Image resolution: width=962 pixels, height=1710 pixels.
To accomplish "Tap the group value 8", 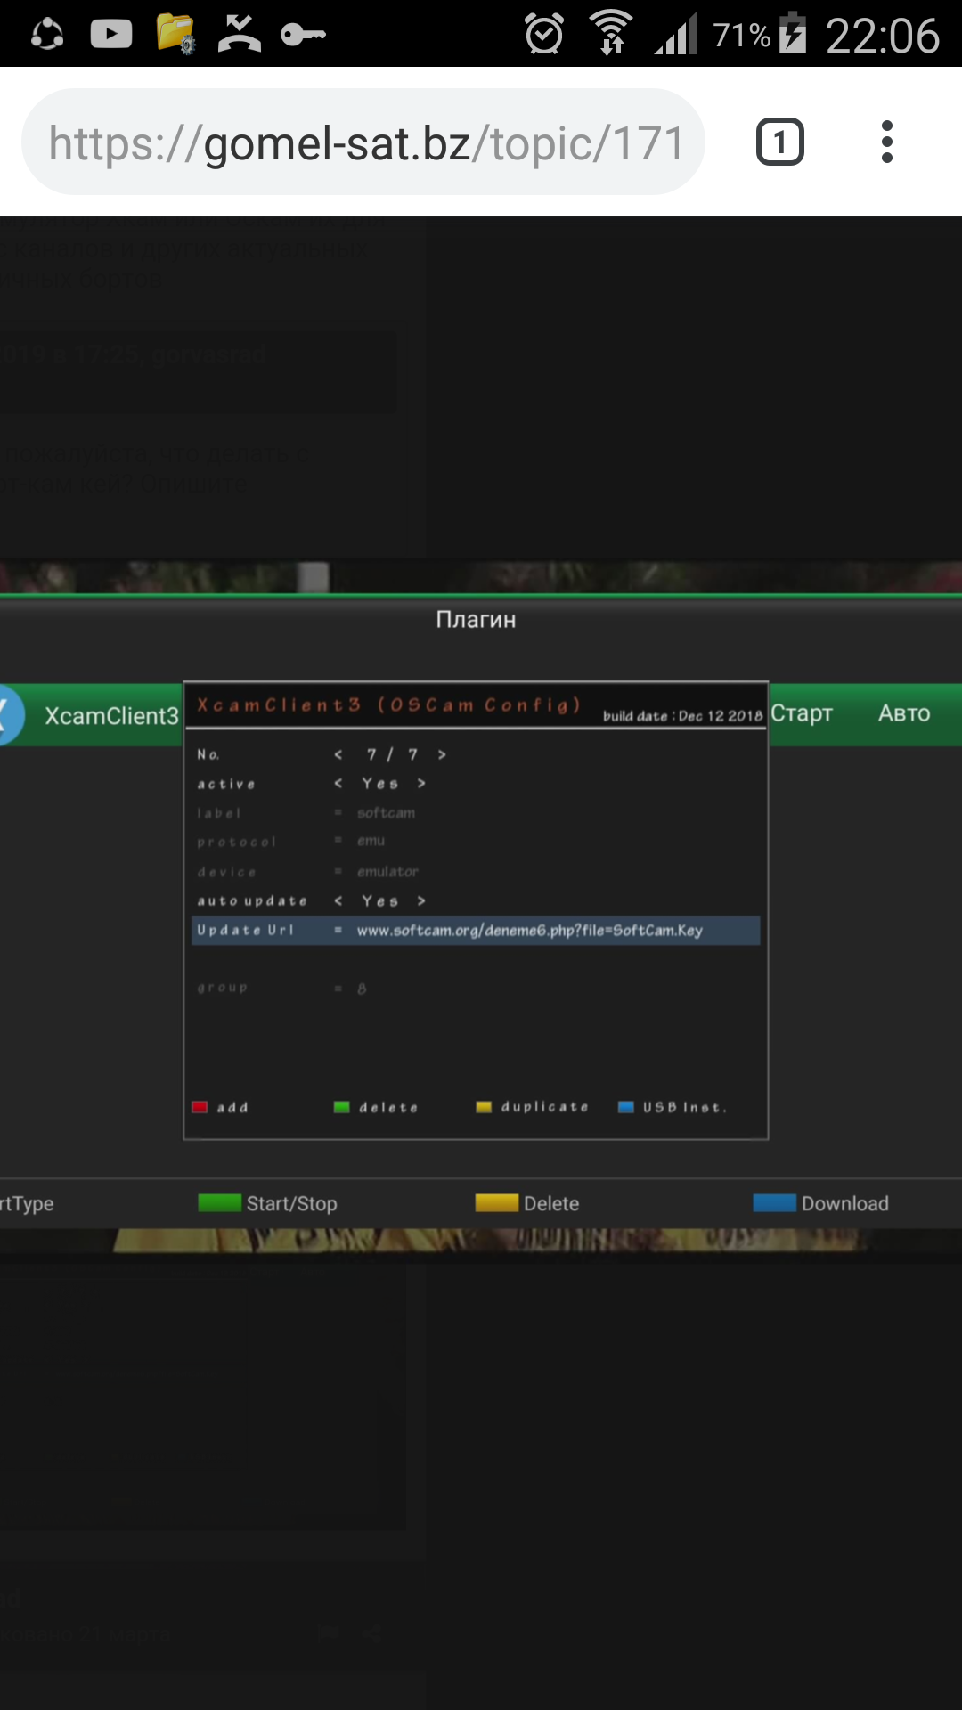I will pos(362,989).
